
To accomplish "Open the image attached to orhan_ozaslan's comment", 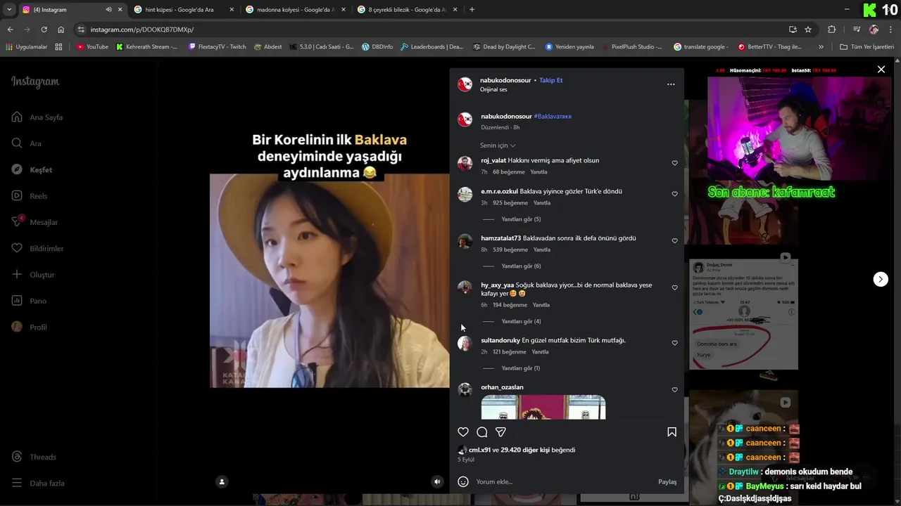I will click(543, 407).
